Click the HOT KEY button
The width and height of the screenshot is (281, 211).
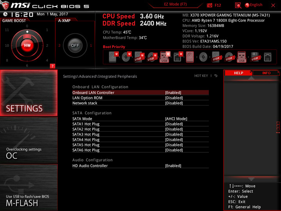click(x=201, y=76)
